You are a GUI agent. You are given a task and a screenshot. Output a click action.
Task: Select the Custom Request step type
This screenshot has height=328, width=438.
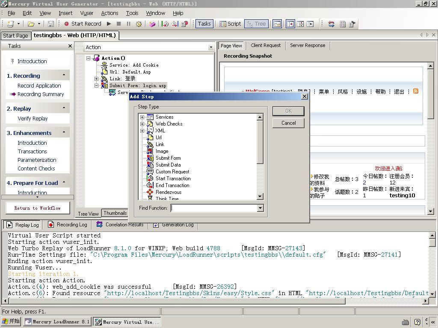tap(172, 172)
